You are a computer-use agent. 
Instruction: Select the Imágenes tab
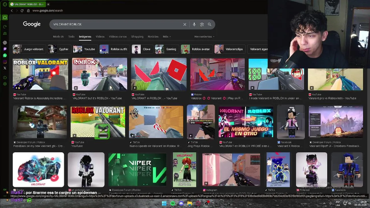click(85, 37)
